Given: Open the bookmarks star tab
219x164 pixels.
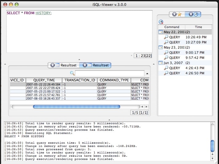Looking at the screenshot, I should pyautogui.click(x=179, y=14).
